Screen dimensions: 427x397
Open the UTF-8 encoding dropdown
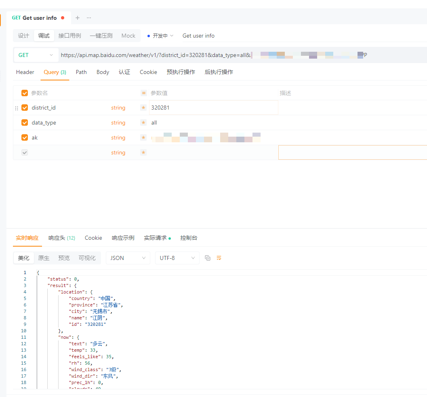coord(177,258)
